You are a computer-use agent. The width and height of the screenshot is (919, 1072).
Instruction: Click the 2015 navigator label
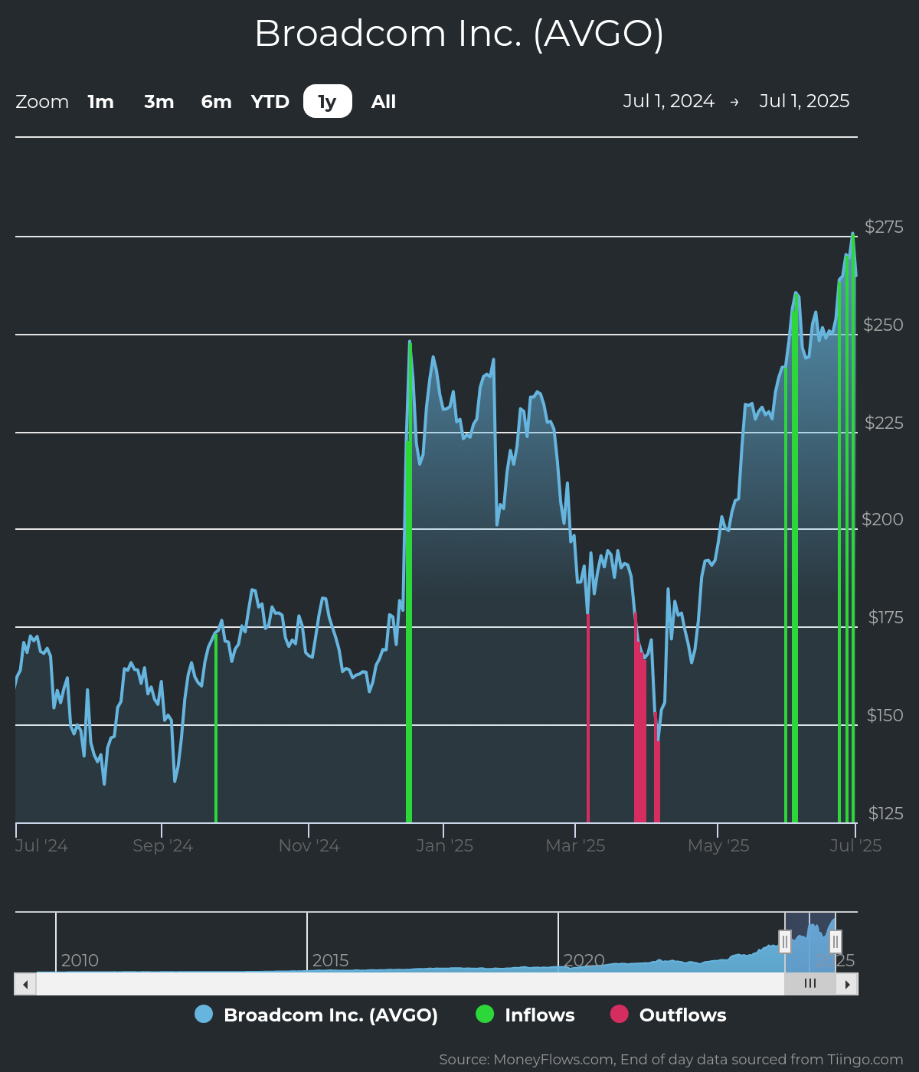tap(330, 960)
